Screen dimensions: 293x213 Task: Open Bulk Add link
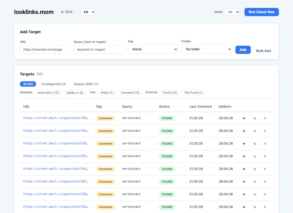pos(263,51)
